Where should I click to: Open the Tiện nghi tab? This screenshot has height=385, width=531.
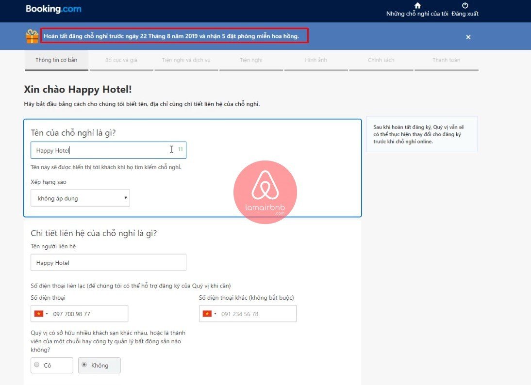pos(251,60)
